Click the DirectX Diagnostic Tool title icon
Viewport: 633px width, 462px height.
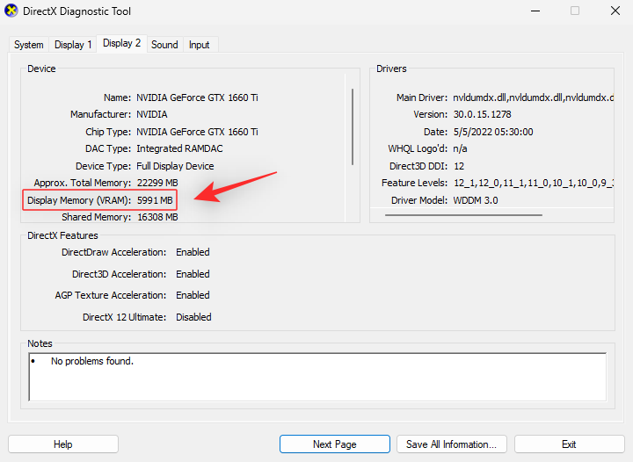[x=11, y=11]
